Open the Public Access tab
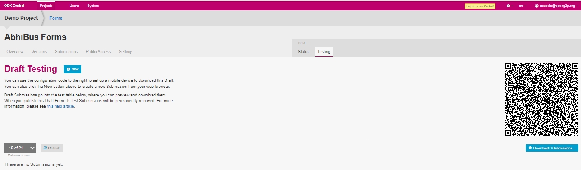This screenshot has height=170, width=581. (98, 52)
